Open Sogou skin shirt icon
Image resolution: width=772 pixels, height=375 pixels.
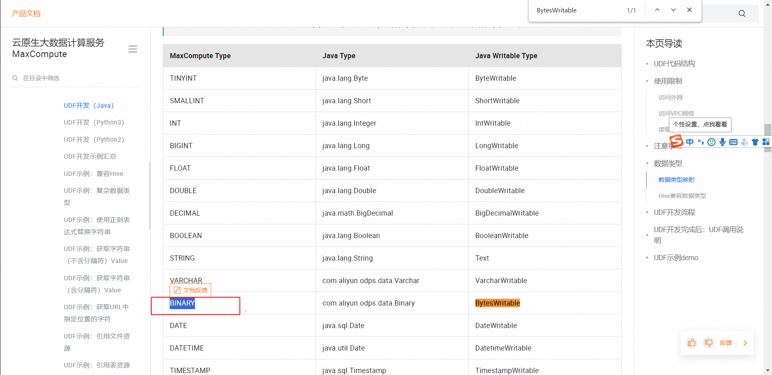tap(755, 142)
